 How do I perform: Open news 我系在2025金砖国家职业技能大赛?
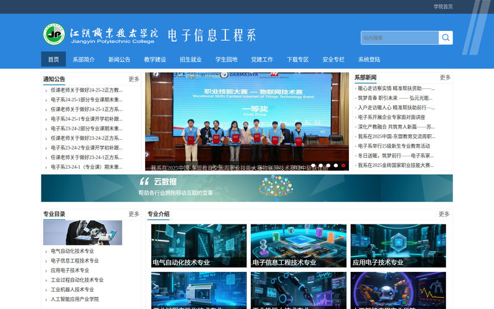(396, 165)
